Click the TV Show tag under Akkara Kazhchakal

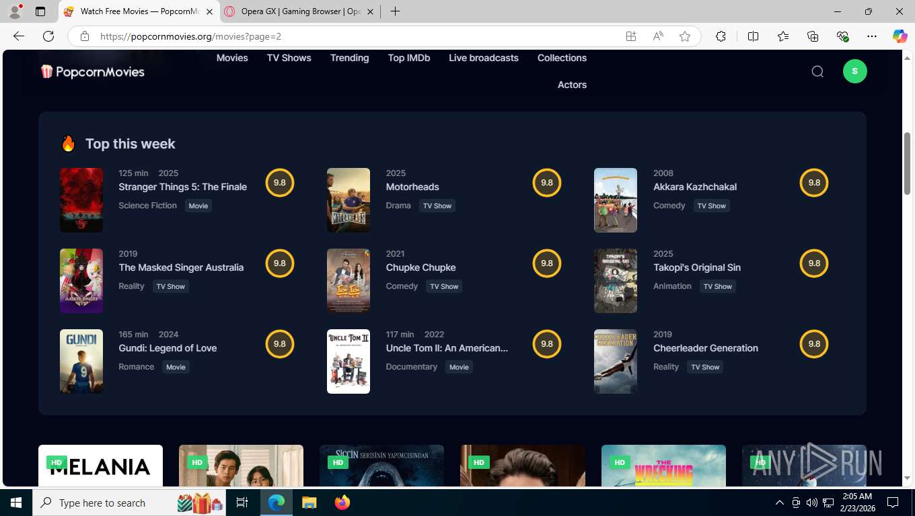coord(711,206)
